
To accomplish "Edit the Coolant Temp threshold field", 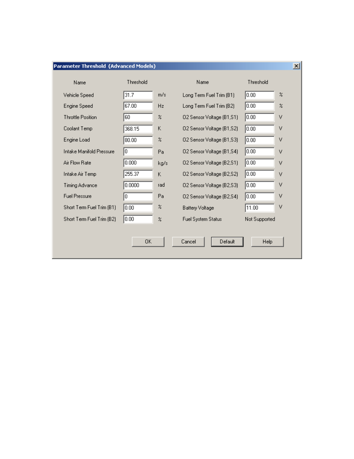I will tap(138, 129).
